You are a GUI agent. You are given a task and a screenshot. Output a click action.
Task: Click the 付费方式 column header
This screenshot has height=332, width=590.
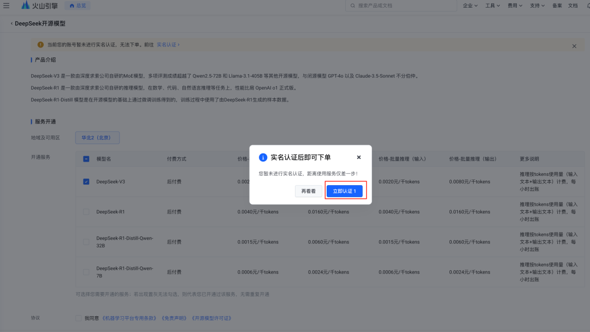(x=176, y=159)
